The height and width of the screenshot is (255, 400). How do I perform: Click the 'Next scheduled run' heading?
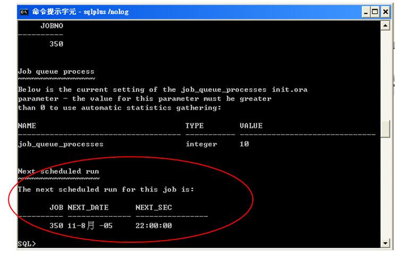tap(58, 171)
